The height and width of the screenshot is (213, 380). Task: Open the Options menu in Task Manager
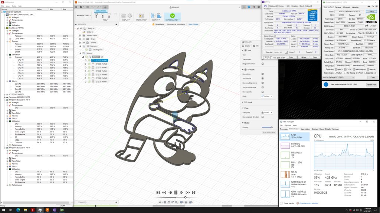click(x=288, y=125)
